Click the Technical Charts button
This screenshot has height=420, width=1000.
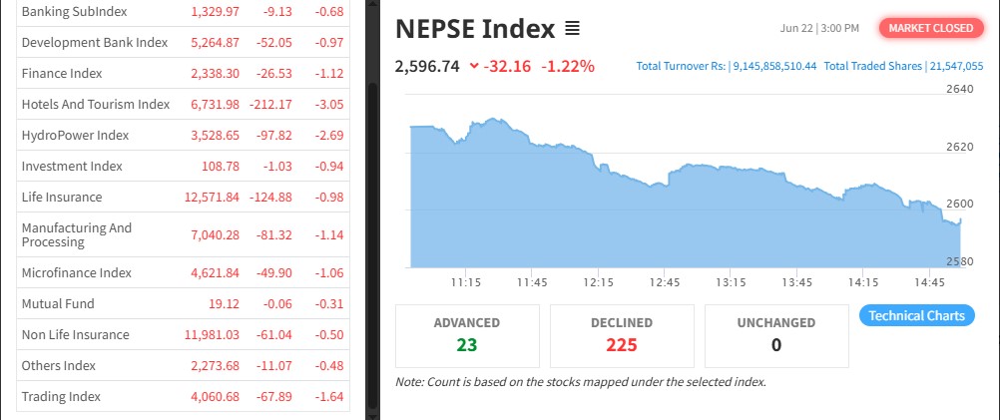[916, 315]
